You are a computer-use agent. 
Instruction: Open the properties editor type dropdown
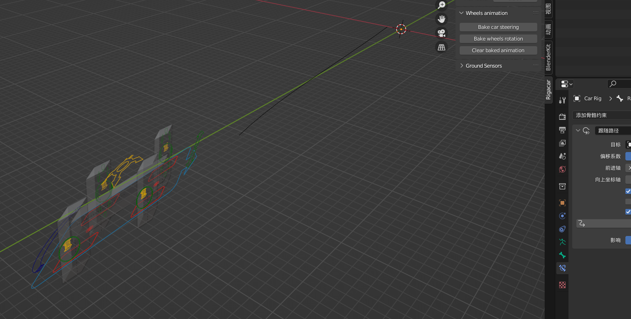pos(567,84)
